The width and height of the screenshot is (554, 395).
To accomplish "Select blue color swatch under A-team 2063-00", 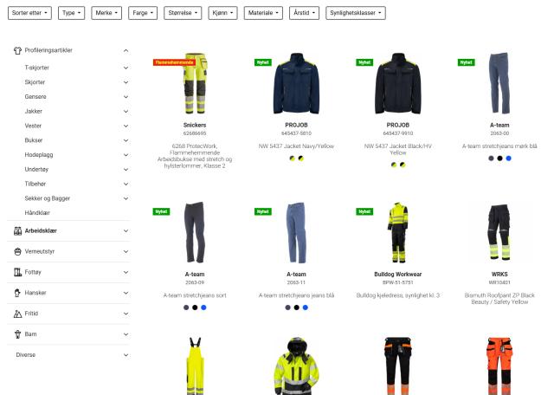I will [x=508, y=159].
